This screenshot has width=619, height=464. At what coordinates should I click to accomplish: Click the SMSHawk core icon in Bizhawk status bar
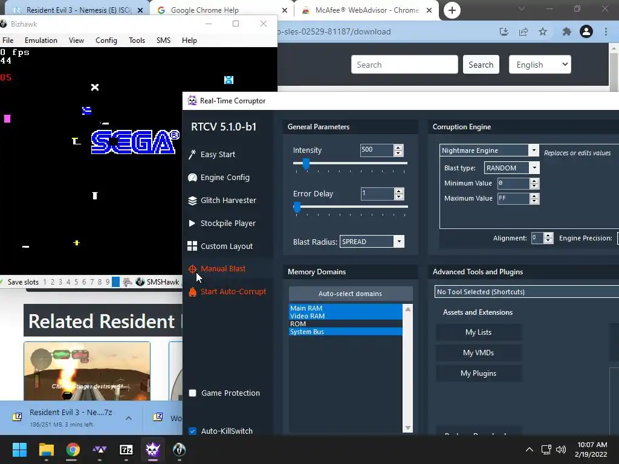(140, 282)
